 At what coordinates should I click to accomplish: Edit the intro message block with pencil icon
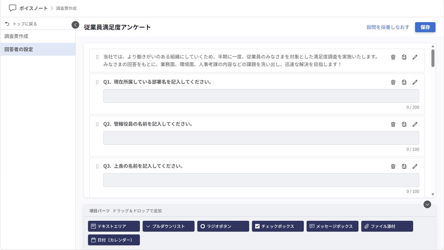415,57
